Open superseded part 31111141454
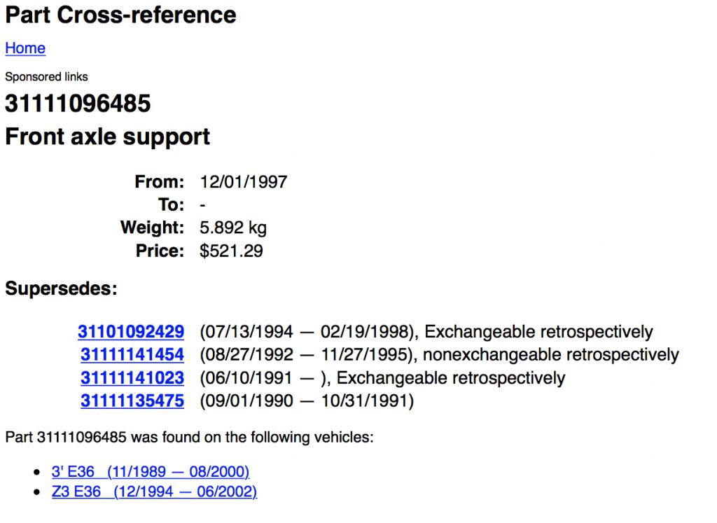 click(132, 355)
